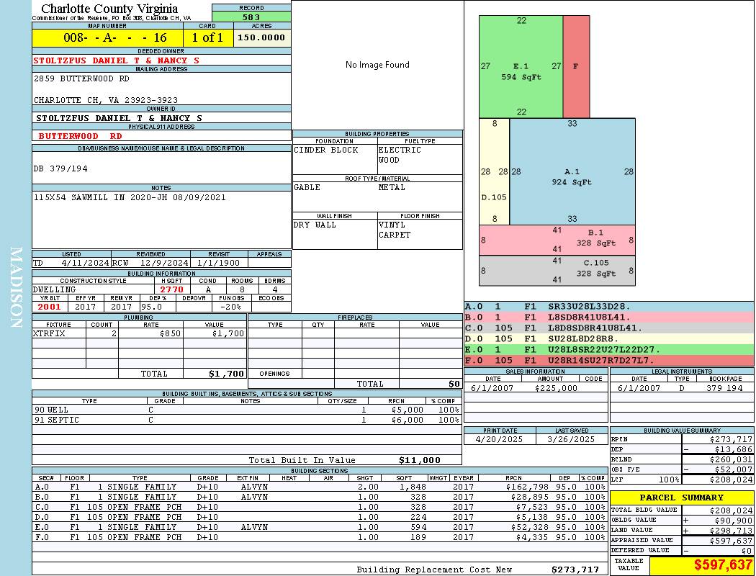The width and height of the screenshot is (756, 576).
Task: Click deeded owner STOLTZFUS DANIEL T & NANCY S
Action: (x=116, y=60)
